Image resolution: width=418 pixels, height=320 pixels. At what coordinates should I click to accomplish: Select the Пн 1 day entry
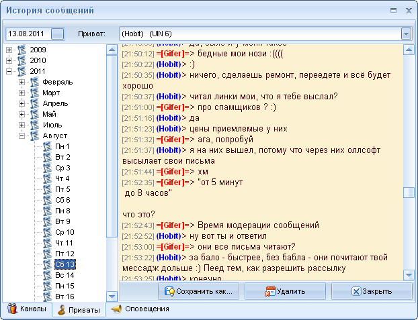click(62, 146)
